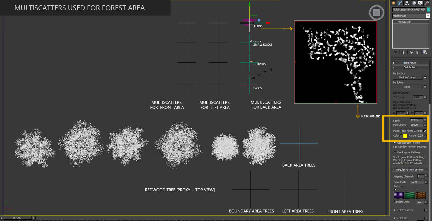Click the Max Count spinner arrows
Screen dimensions: 432x221
(425, 125)
